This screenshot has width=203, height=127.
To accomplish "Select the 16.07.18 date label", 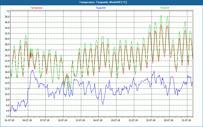I will [x=98, y=120].
